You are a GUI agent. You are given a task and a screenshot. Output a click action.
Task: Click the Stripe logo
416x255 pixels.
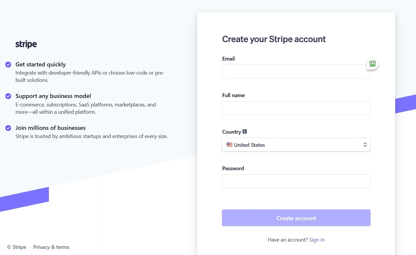(x=26, y=44)
